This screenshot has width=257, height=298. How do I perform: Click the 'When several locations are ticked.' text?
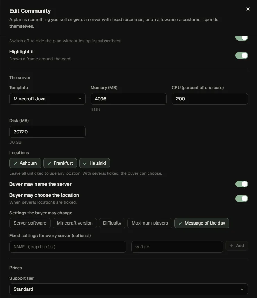coord(43,202)
